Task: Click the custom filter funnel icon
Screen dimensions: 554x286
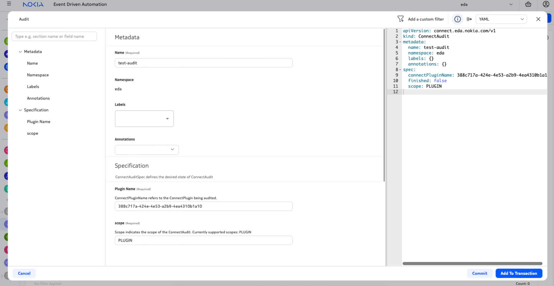Action: pos(401,19)
